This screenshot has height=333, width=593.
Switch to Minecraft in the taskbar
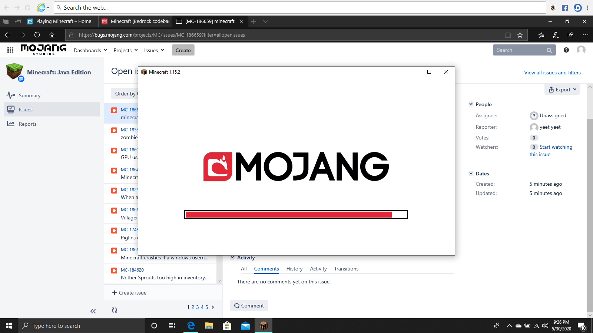pyautogui.click(x=264, y=326)
